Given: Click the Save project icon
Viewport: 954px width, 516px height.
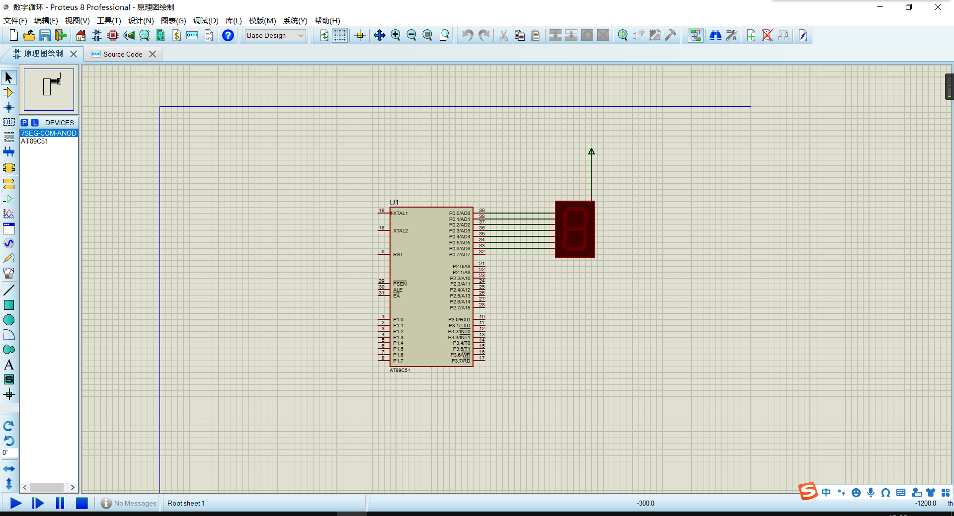Looking at the screenshot, I should click(45, 35).
